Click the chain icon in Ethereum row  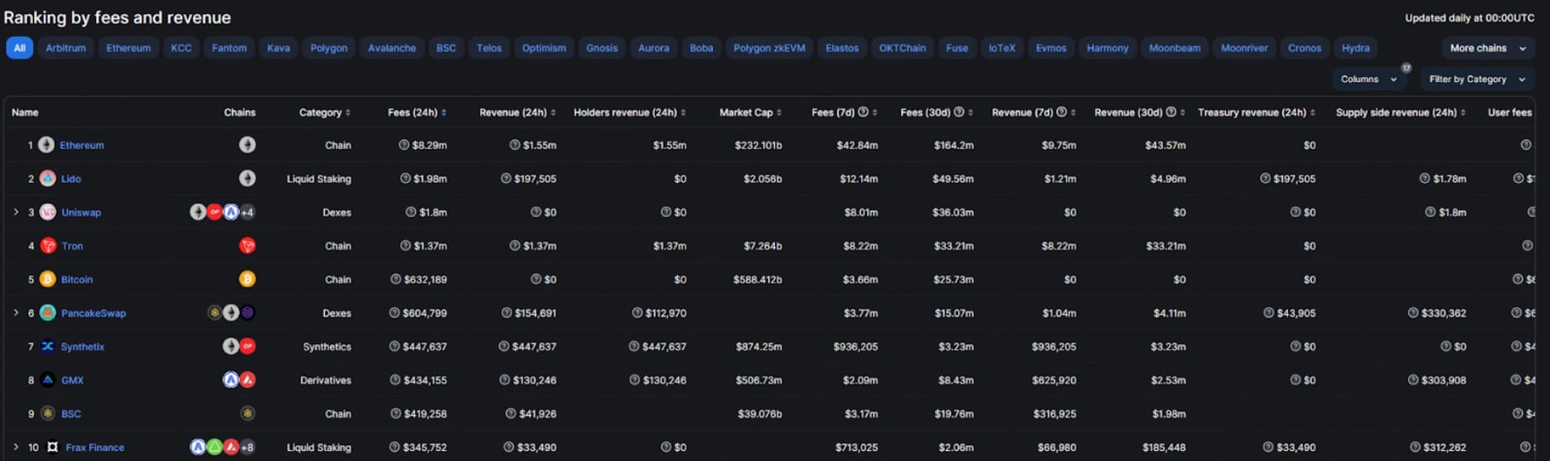click(247, 145)
